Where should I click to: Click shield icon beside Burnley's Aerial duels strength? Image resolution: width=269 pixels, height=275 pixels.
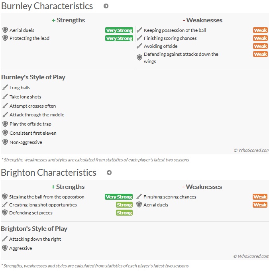pyautogui.click(x=5, y=30)
